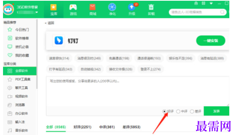Select 今日热门 in the sidebar
This screenshot has width=238, height=138.
[20, 30]
